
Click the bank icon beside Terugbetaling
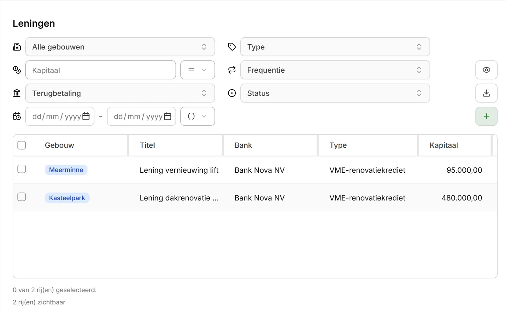point(17,93)
